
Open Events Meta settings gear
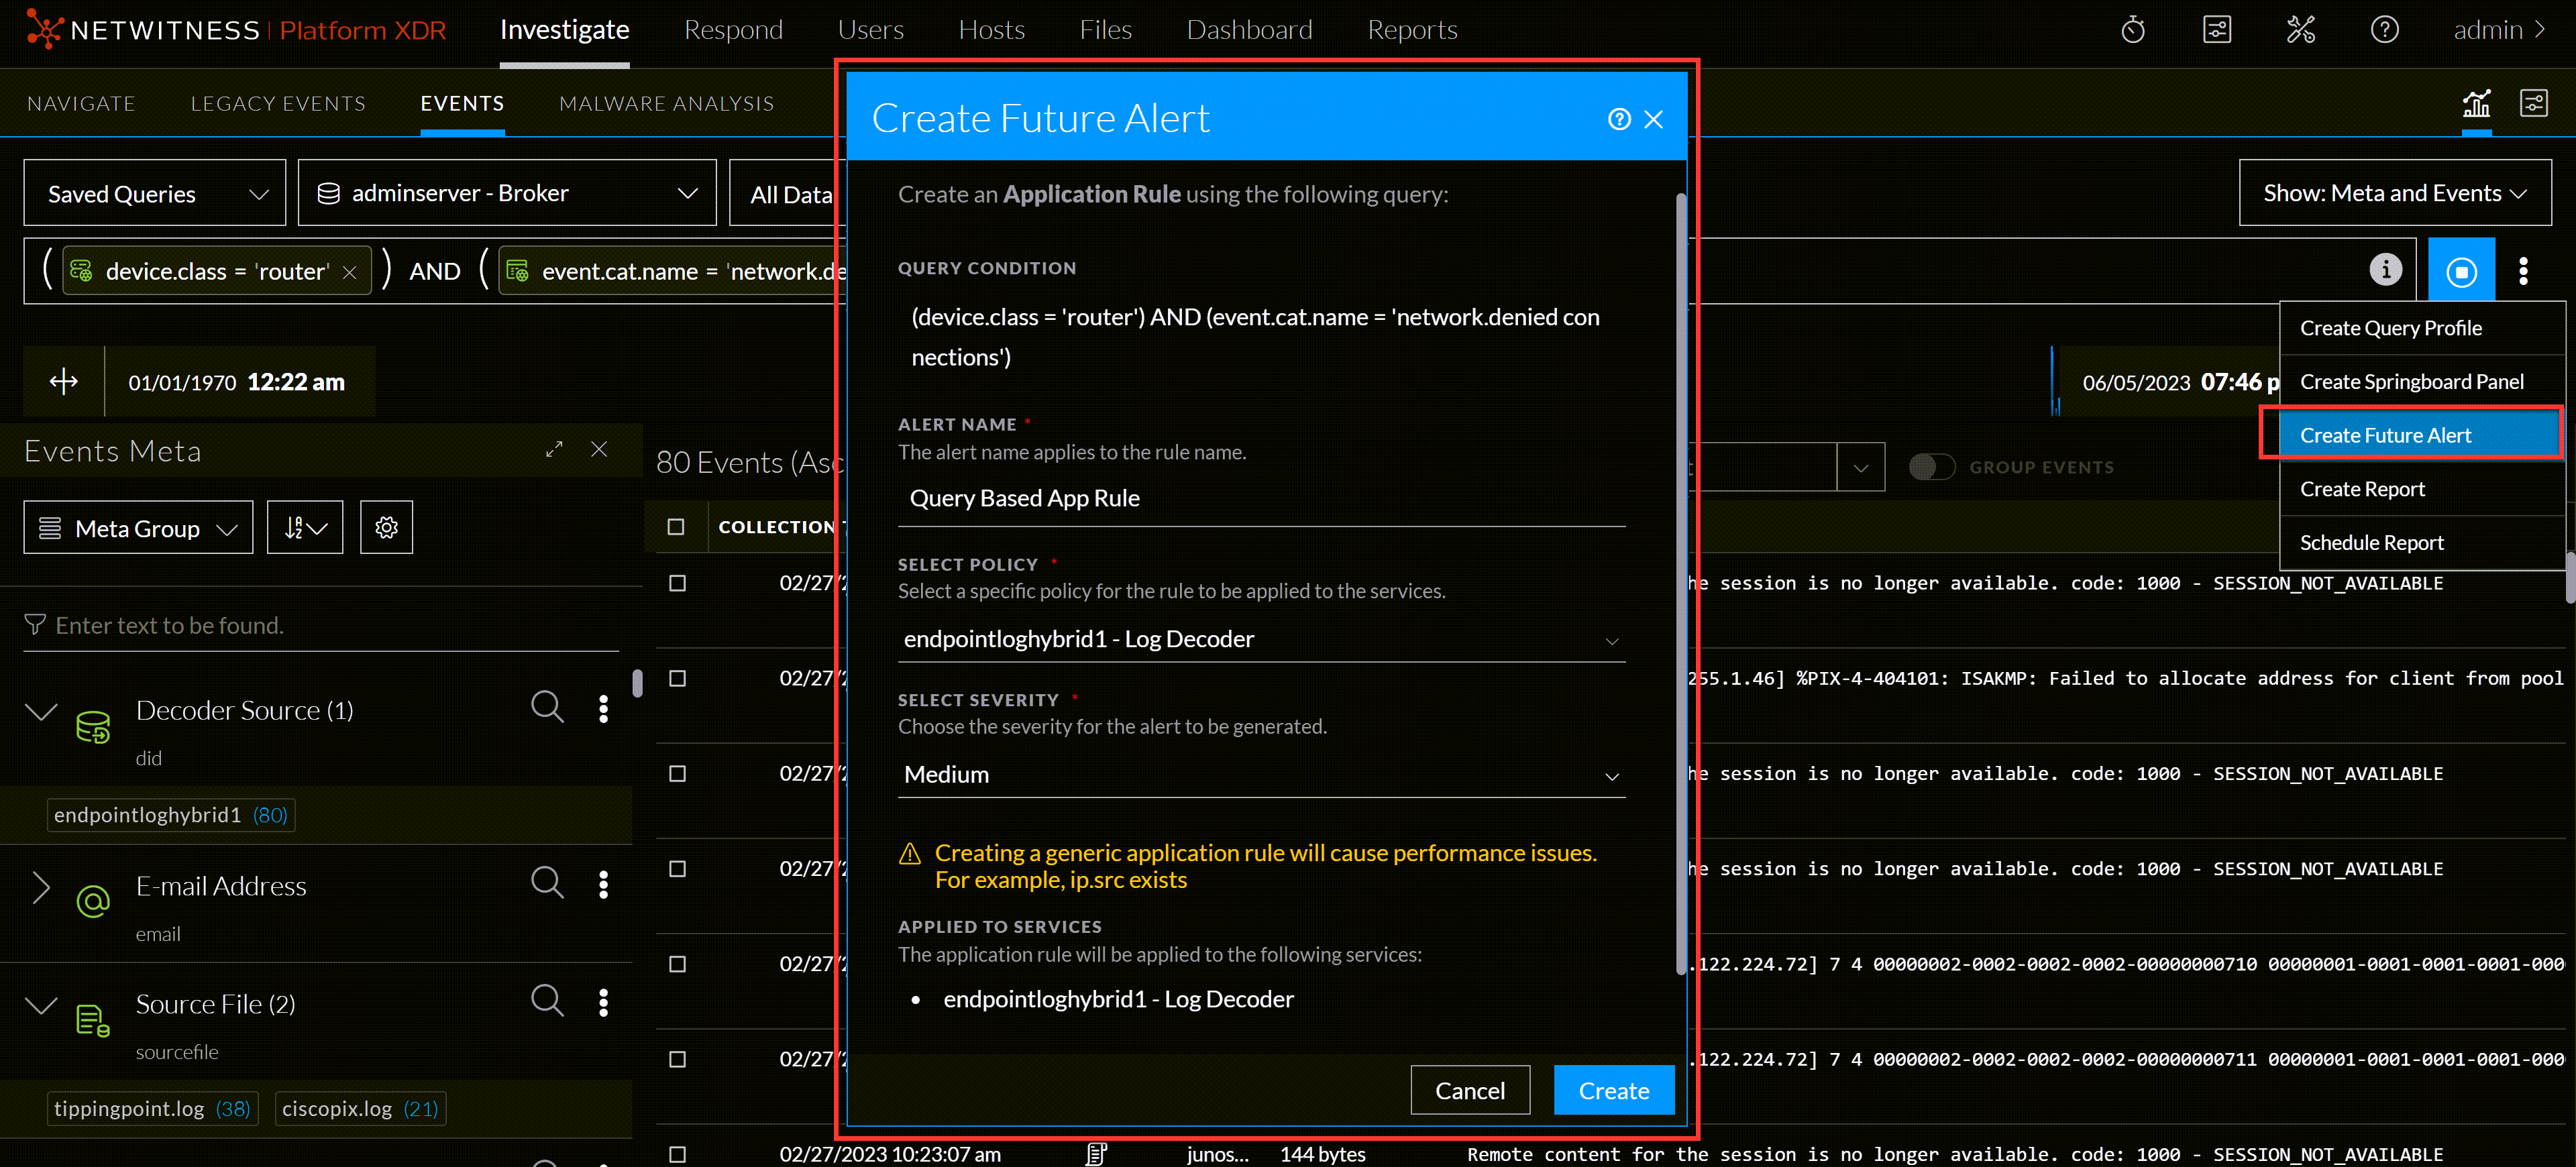(386, 528)
